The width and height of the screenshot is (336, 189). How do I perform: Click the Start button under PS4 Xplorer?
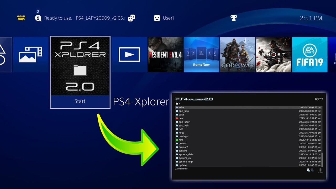tap(80, 101)
